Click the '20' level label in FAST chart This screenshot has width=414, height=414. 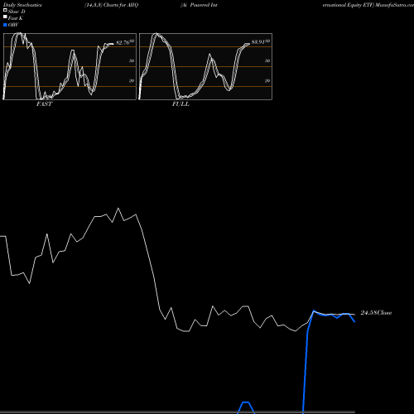pyautogui.click(x=132, y=81)
